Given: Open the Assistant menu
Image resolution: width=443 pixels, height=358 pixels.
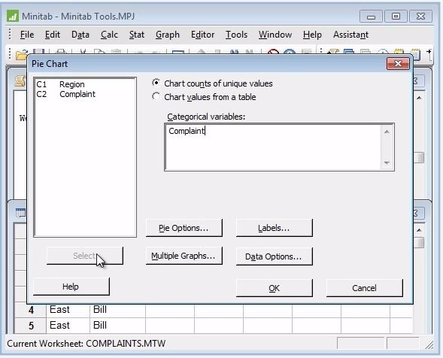Looking at the screenshot, I should click(350, 35).
